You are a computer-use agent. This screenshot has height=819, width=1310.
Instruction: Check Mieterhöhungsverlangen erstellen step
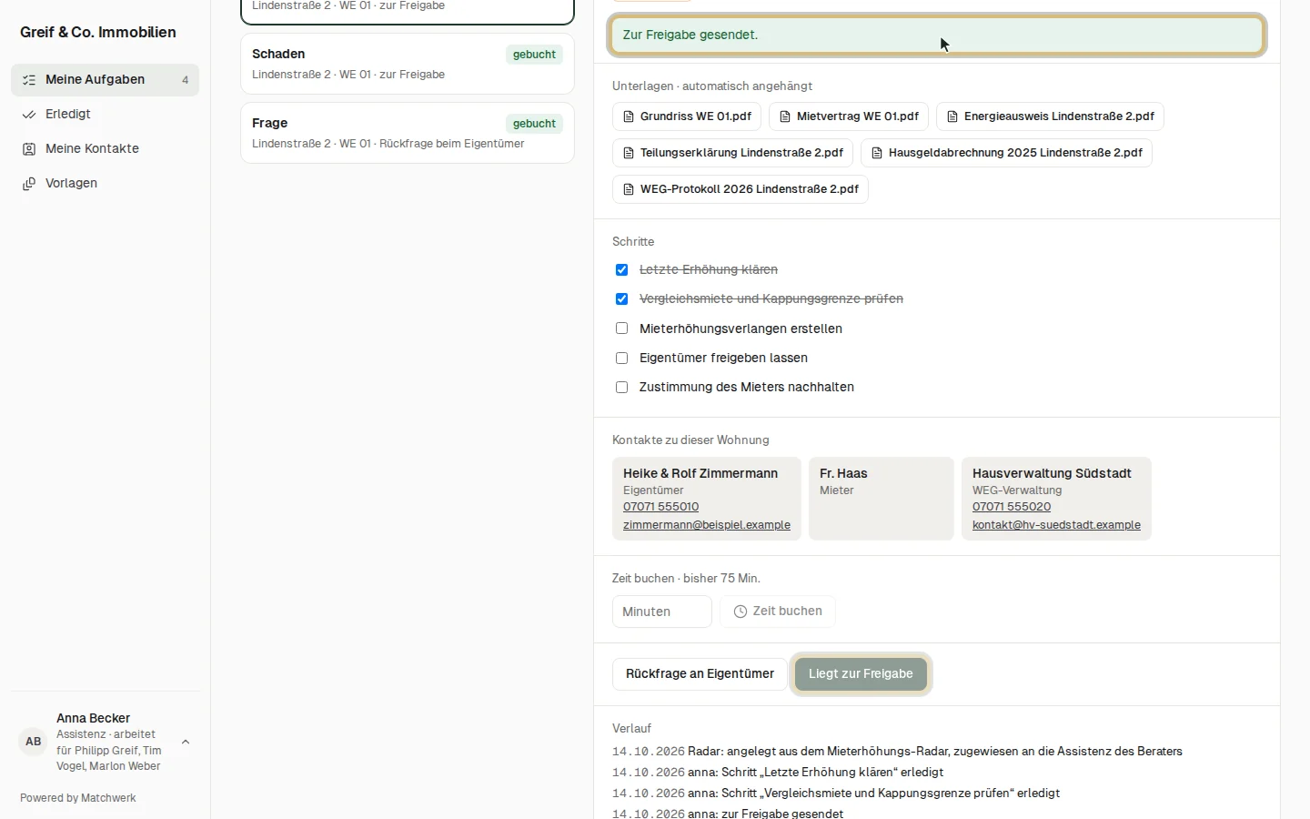(622, 329)
